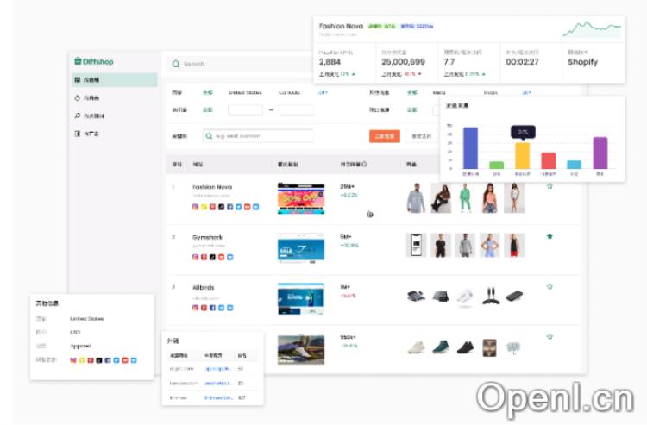Open Fashion Nova row TikTok icon
647x425 pixels.
tap(221, 207)
